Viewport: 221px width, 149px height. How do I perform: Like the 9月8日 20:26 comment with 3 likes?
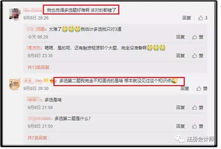pyautogui.click(x=202, y=18)
